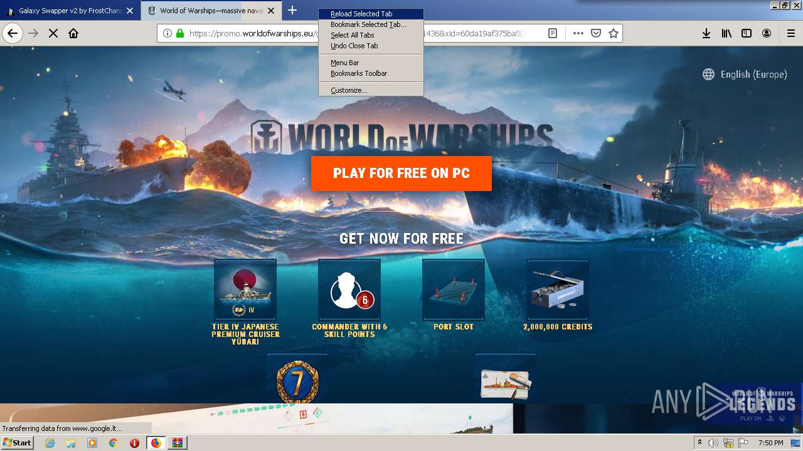Viewport: 803px width, 451px height.
Task: Switch to the Firefox taskbar button
Action: coord(156,442)
